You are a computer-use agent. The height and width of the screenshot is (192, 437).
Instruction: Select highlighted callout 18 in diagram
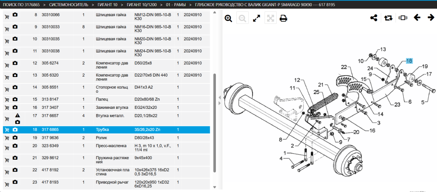(x=409, y=61)
